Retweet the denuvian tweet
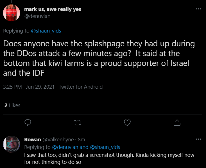Image resolution: width=206 pixels, height=168 pixels. point(78,123)
